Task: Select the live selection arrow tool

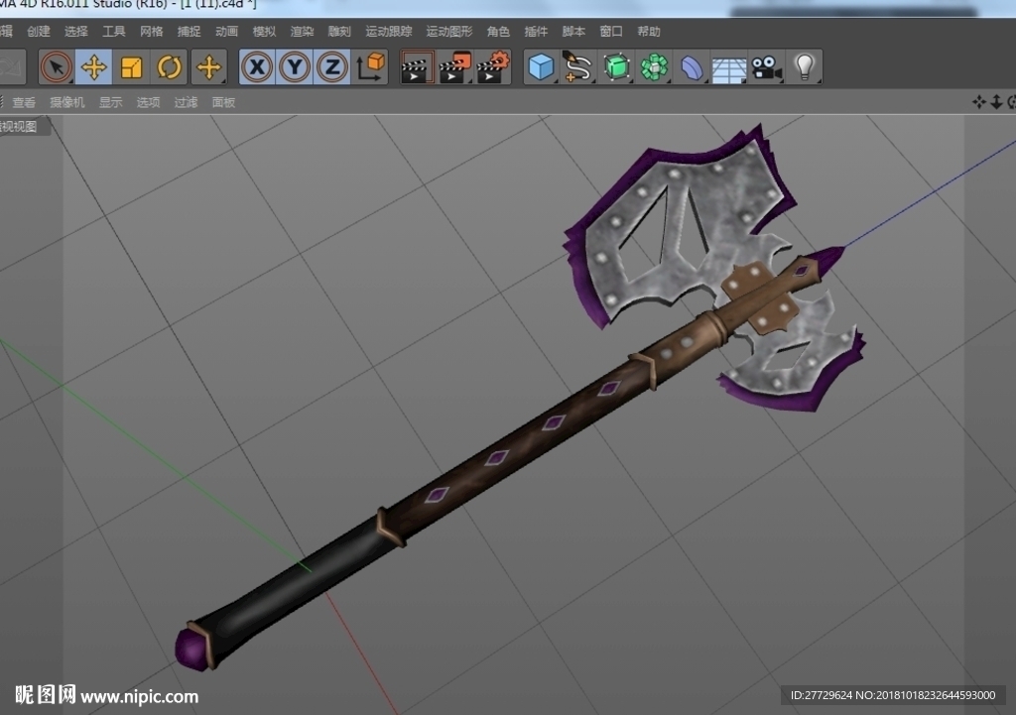Action: 56,67
